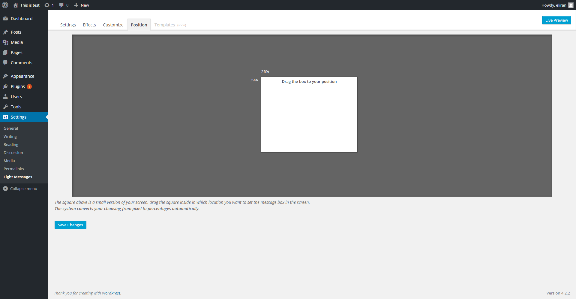Click the This is test site name
The height and width of the screenshot is (299, 576).
pos(30,5)
